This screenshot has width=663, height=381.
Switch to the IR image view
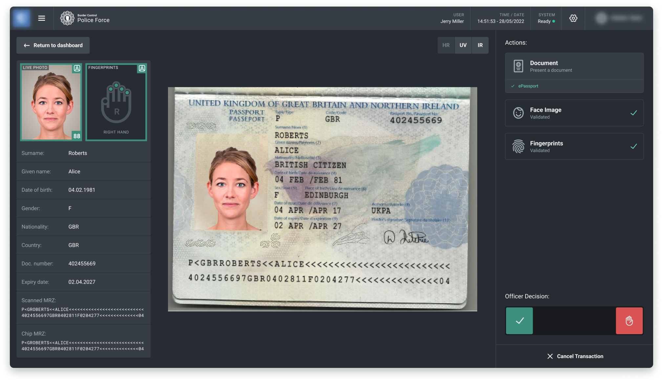(x=480, y=45)
